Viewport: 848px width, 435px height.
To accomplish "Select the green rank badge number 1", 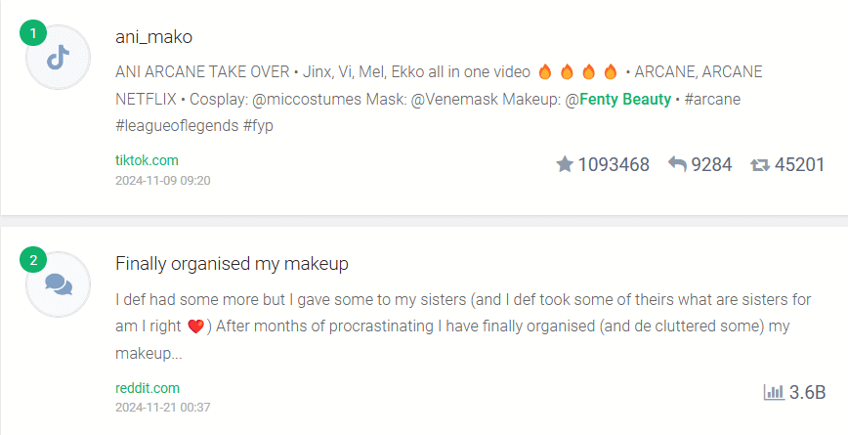I will (33, 33).
